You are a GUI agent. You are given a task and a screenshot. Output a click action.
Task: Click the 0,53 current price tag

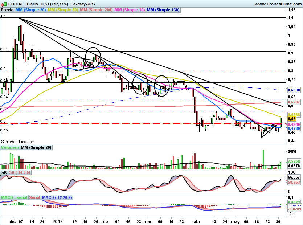point(291,119)
